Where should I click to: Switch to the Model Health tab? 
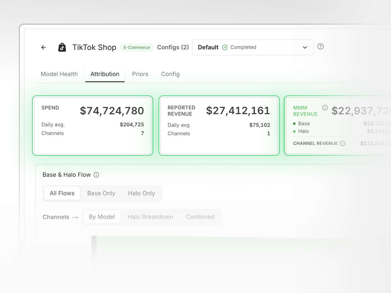pyautogui.click(x=59, y=74)
